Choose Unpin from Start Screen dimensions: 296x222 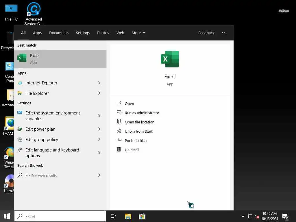pyautogui.click(x=138, y=132)
